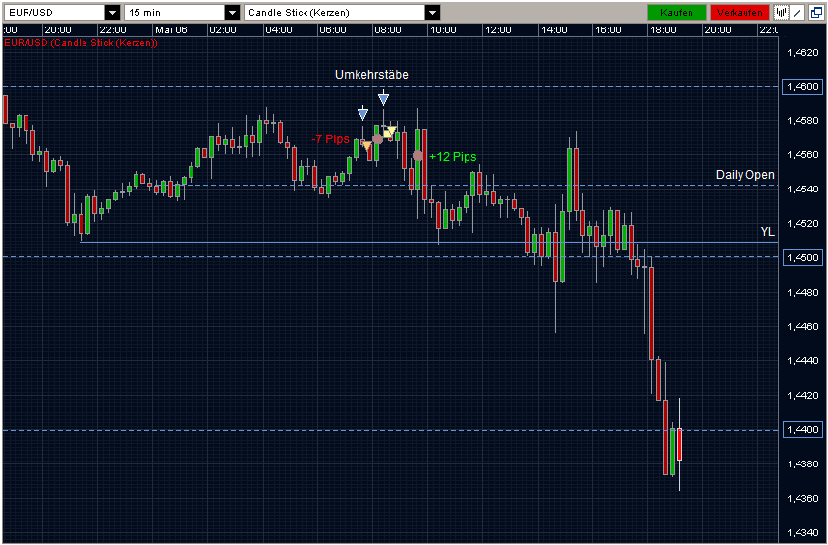Click the Umkehrstäbe annotation text
This screenshot has width=828, height=545.
tap(371, 75)
